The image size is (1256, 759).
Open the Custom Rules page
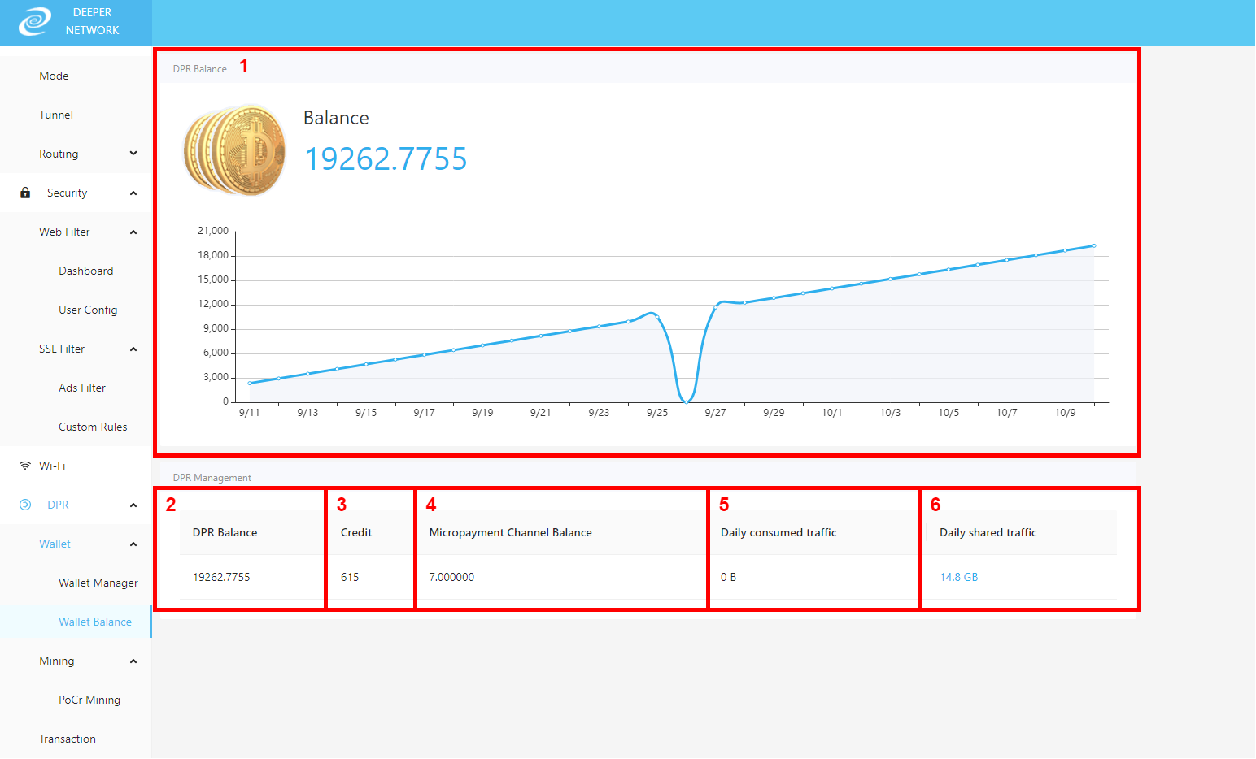93,427
